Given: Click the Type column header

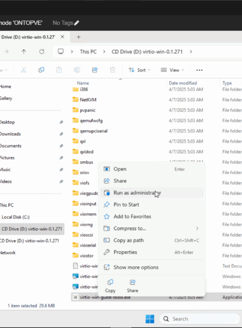Looking at the screenshot, I should click(x=227, y=83).
